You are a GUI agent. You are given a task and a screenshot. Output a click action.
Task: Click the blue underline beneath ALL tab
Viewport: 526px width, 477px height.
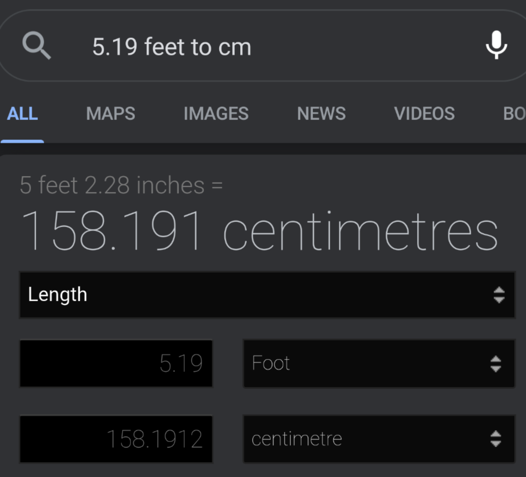[22, 141]
